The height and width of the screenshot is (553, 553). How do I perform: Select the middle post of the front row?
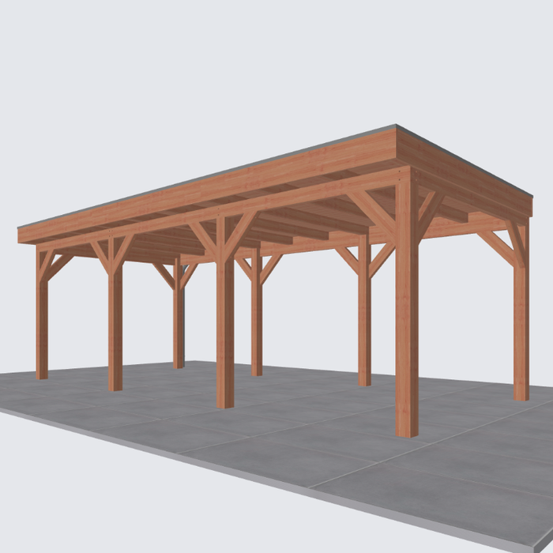coord(225,332)
